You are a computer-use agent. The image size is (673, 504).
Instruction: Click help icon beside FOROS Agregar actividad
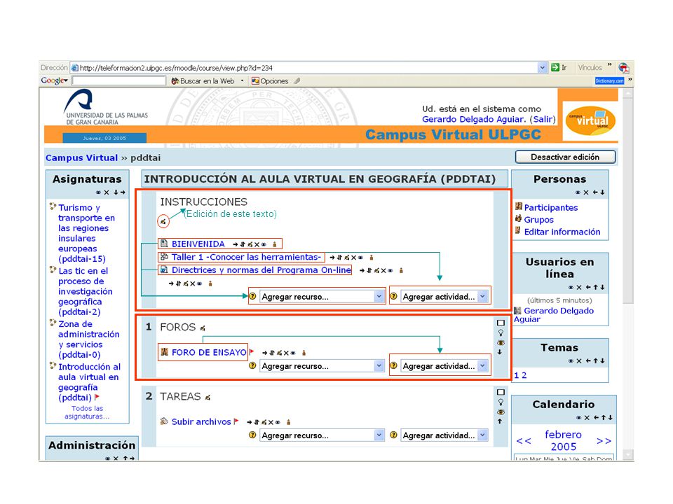[x=393, y=365]
